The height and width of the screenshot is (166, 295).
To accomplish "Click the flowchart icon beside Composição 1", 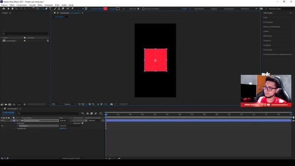I will pyautogui.click(x=48, y=41).
